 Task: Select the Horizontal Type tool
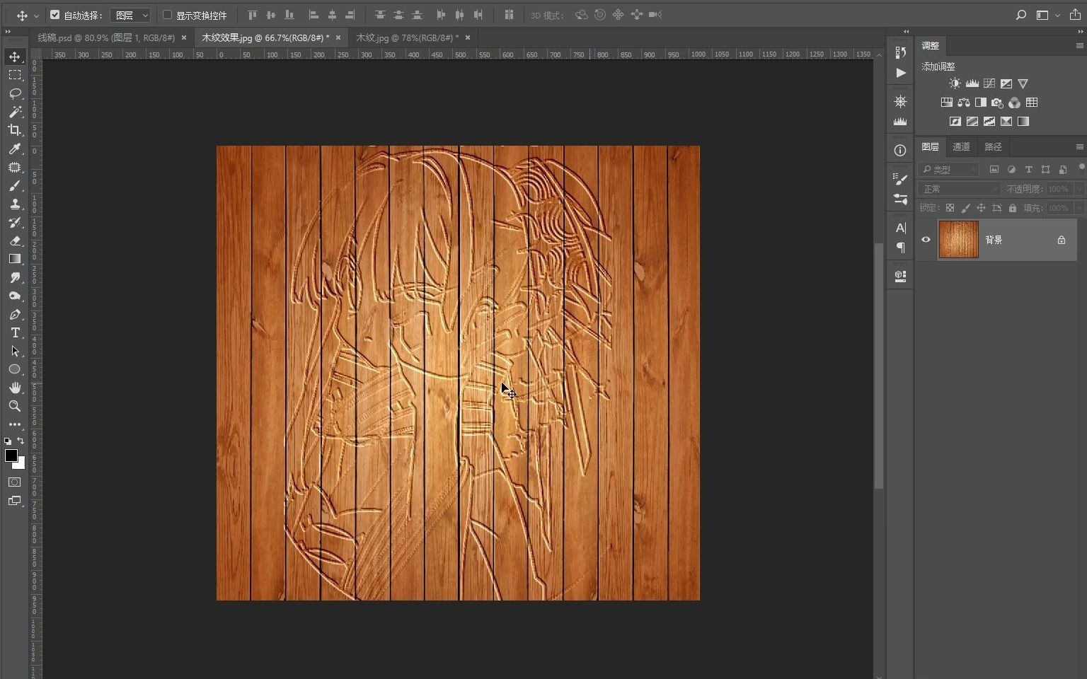[x=15, y=332]
